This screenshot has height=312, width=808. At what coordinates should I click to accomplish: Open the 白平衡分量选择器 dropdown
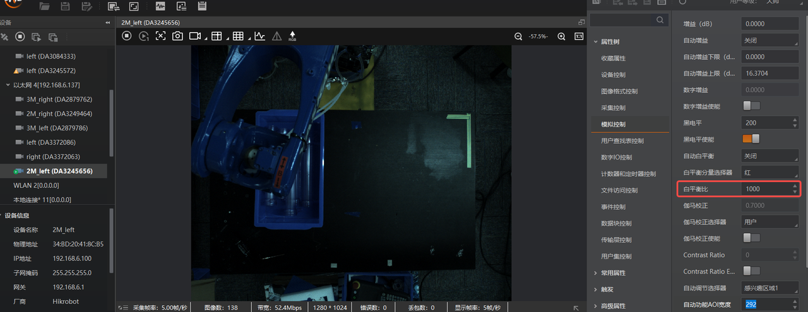(x=769, y=172)
